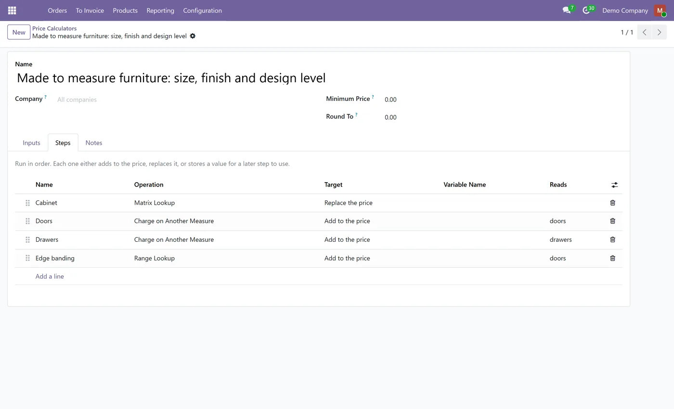
Task: Open the gear actions menu beside title
Action: tap(193, 36)
